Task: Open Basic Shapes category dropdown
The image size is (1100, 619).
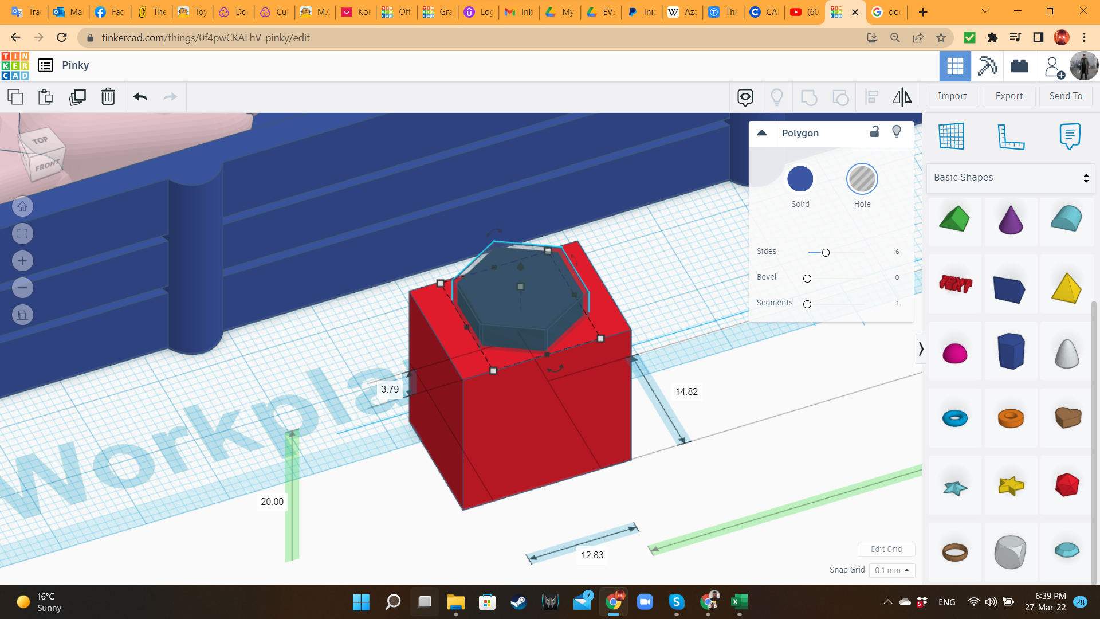Action: [1011, 178]
